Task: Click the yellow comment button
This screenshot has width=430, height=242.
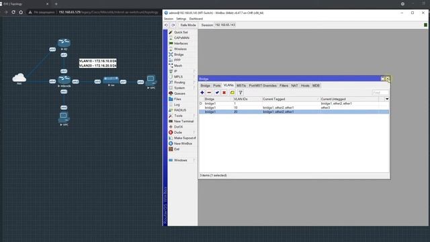Action: (x=232, y=93)
